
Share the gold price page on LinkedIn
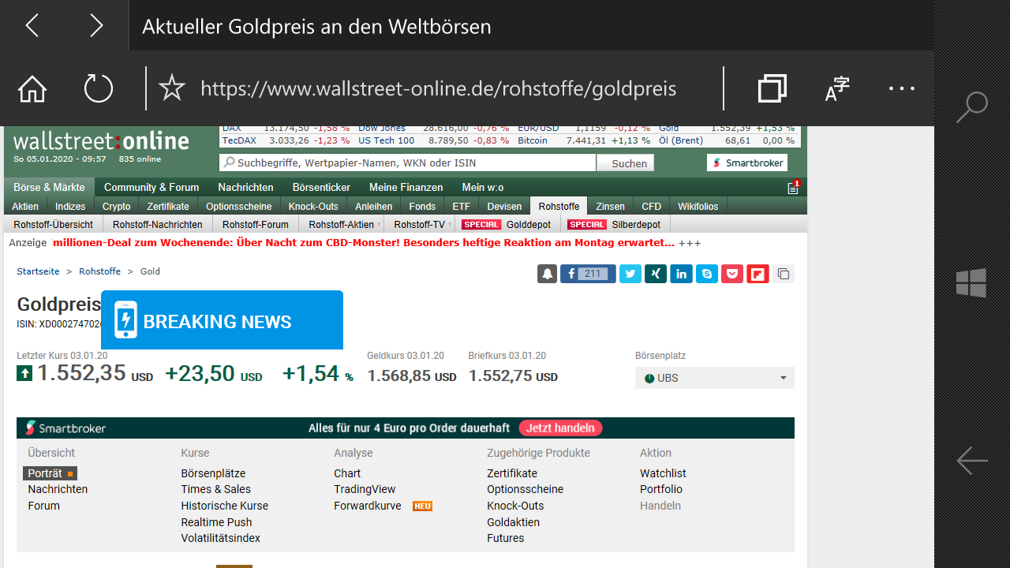pos(681,274)
